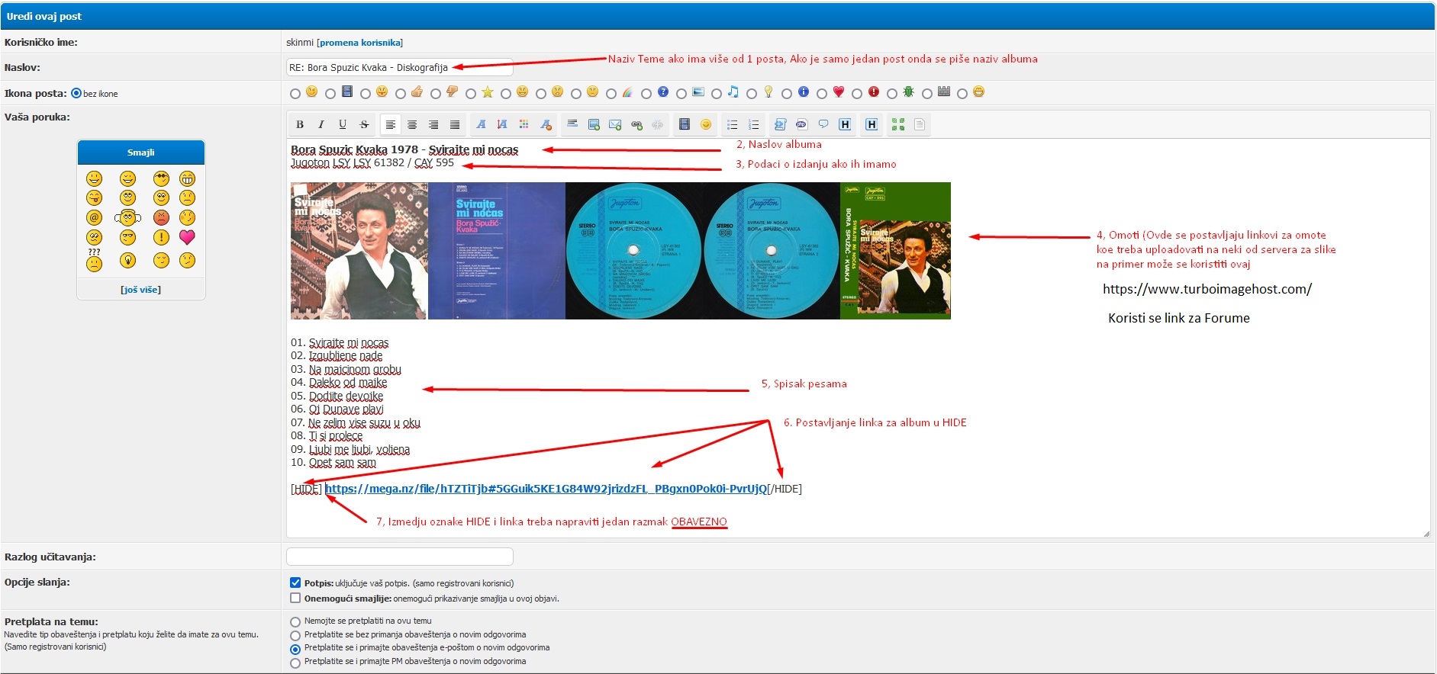Click the second H toolbar button
The height and width of the screenshot is (674, 1437).
pos(872,124)
